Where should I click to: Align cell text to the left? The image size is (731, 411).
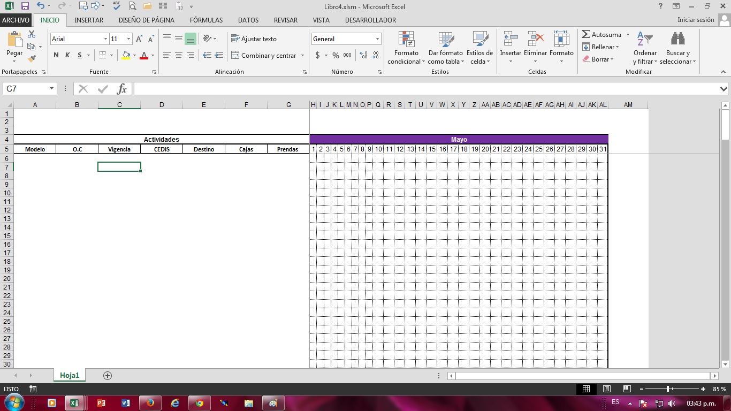(166, 55)
